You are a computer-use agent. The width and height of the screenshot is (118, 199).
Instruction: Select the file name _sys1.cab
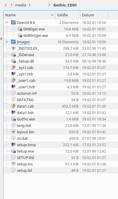tap(25, 68)
